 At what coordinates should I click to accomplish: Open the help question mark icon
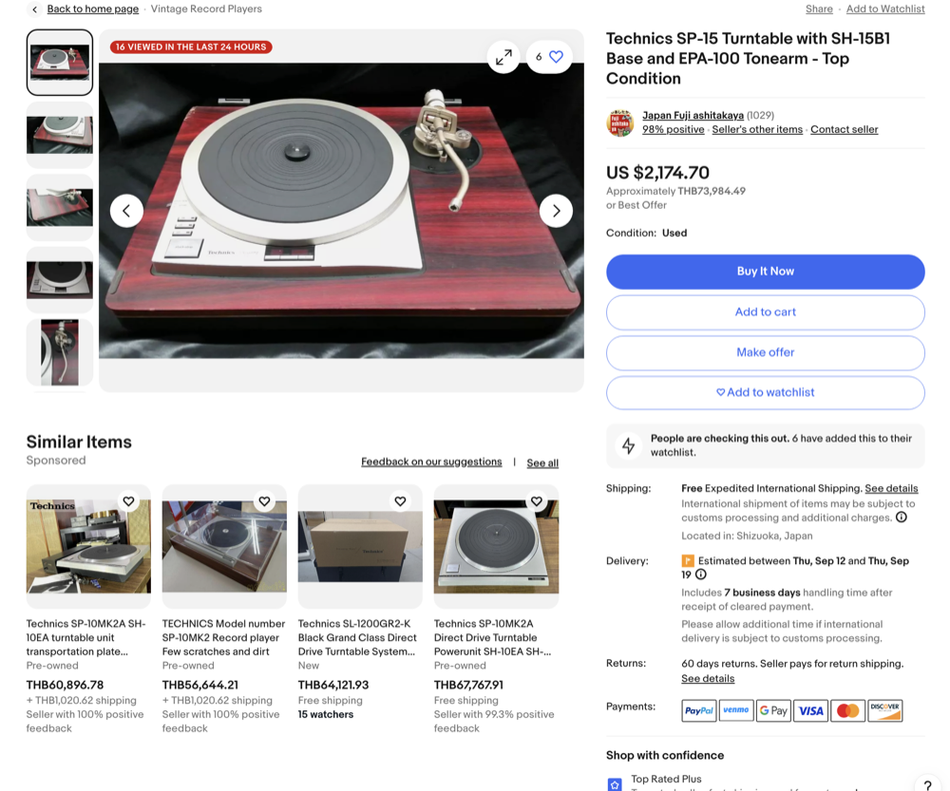[x=927, y=784]
